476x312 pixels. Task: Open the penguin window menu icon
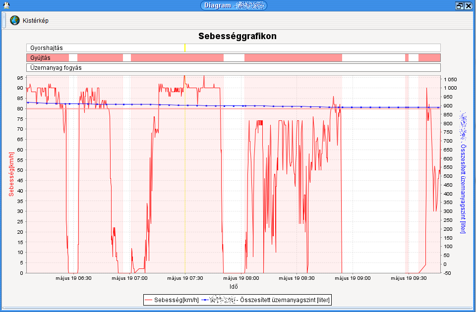pyautogui.click(x=5, y=5)
